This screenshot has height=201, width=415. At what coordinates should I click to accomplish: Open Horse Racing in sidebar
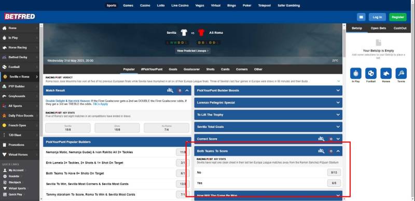tap(20, 48)
